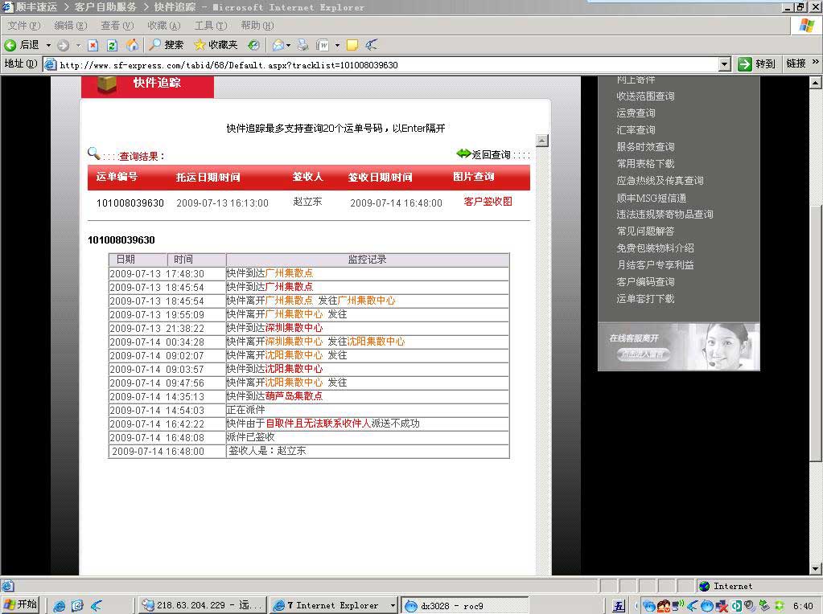Click the 运费查询 sidebar link
This screenshot has width=823, height=614.
(636, 113)
